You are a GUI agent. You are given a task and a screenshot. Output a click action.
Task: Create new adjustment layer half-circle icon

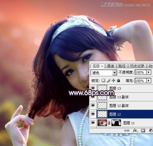[151, 131]
